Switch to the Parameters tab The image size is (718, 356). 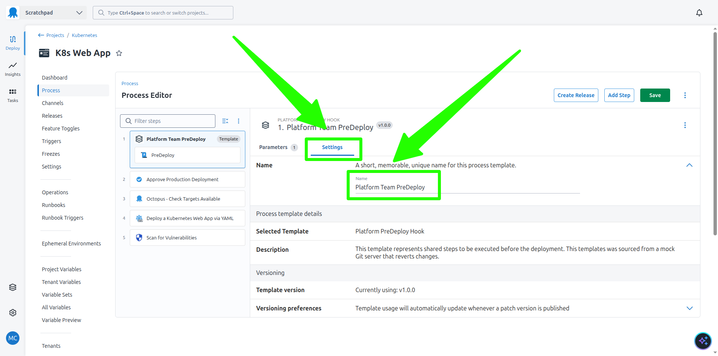pyautogui.click(x=274, y=147)
